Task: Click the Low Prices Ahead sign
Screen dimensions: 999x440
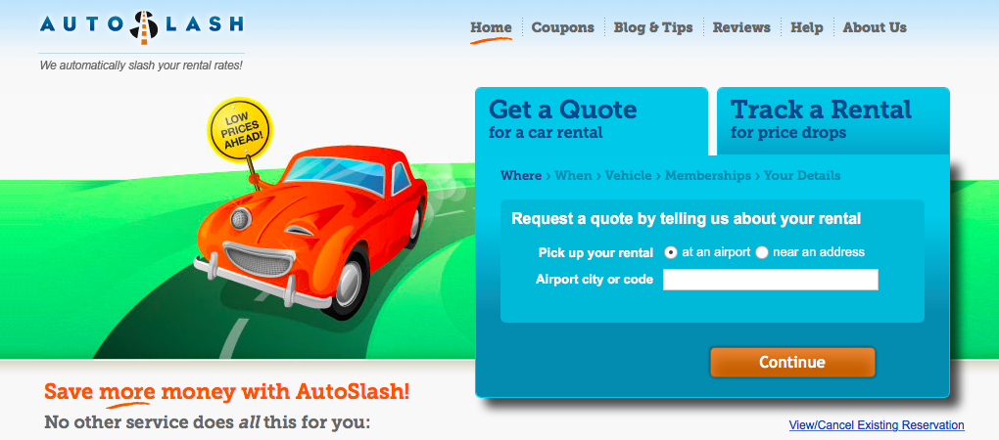Action: pos(240,128)
